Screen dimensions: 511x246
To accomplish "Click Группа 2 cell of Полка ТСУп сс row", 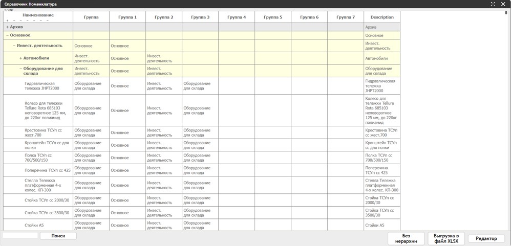I will 164,158.
